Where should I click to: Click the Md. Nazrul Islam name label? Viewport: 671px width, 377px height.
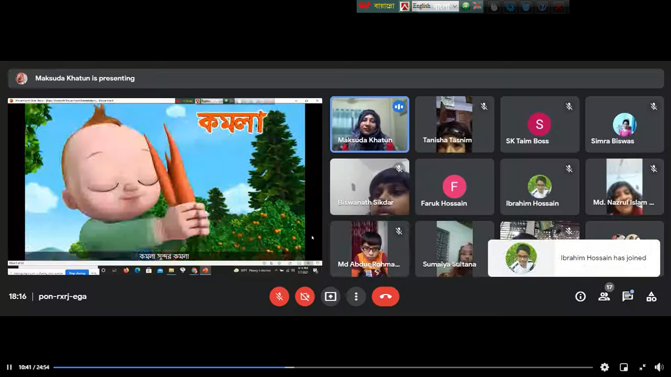[x=623, y=202]
